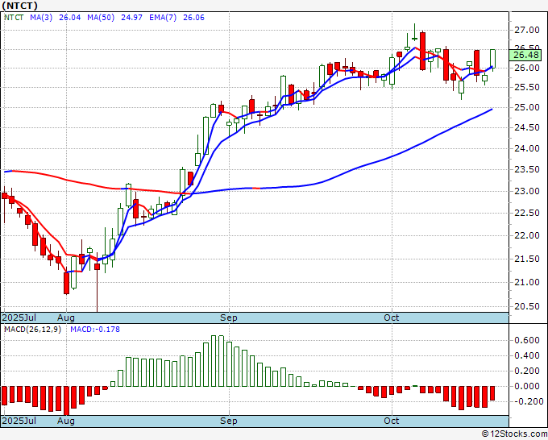The image size is (548, 440).
Task: Click the 26.00 price axis label
Action: tap(527, 68)
